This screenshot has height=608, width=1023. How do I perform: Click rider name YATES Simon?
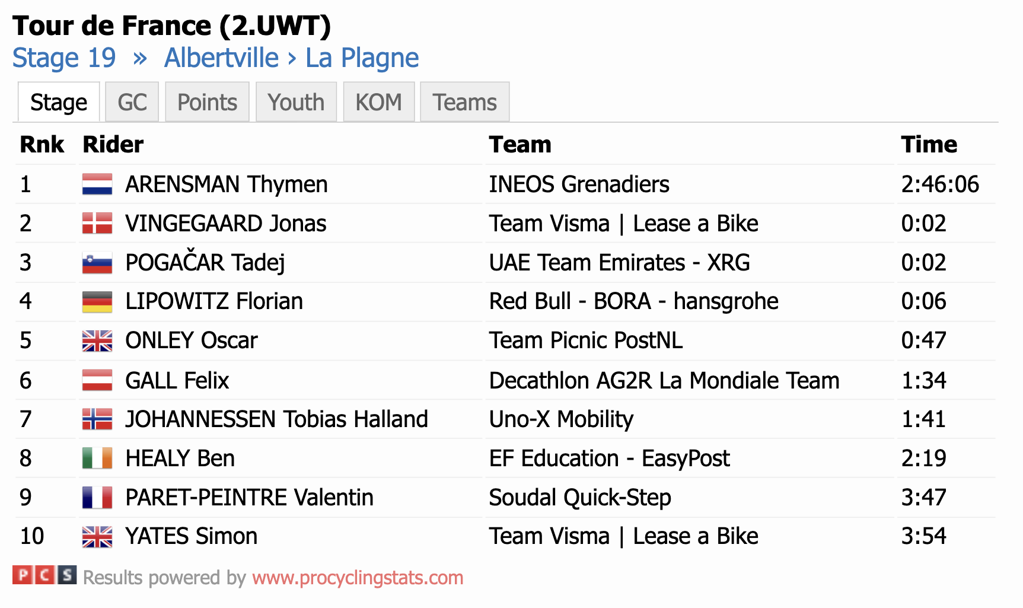tap(192, 536)
